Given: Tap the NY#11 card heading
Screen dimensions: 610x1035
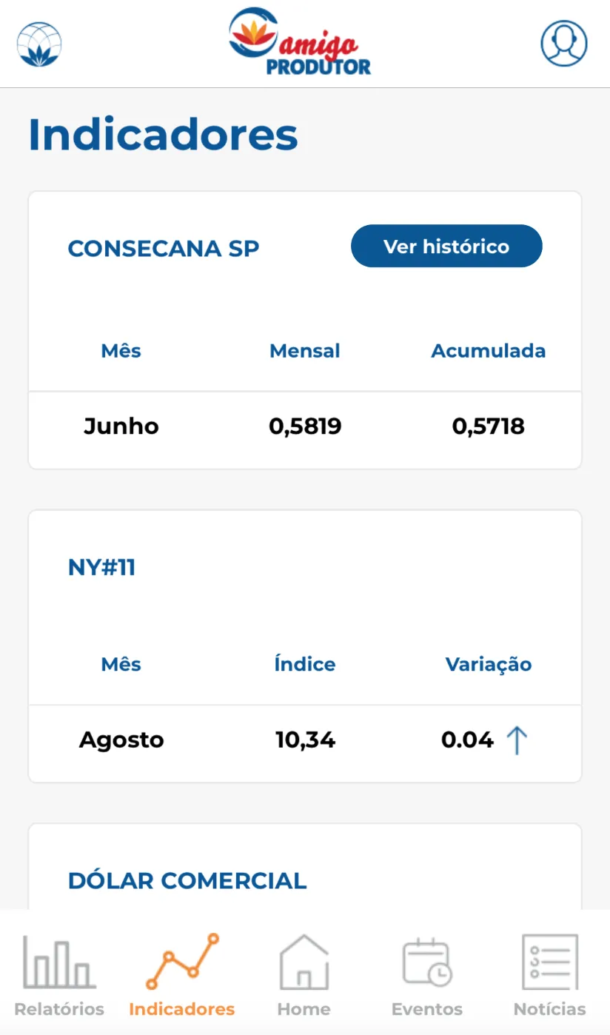Looking at the screenshot, I should pyautogui.click(x=102, y=568).
